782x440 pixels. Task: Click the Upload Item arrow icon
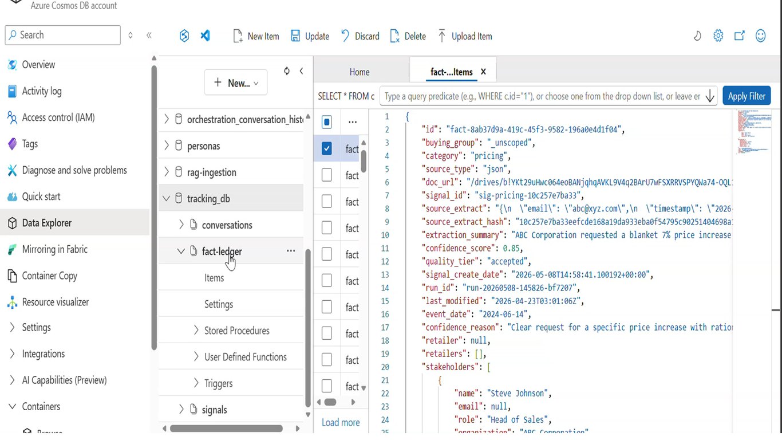pos(442,36)
